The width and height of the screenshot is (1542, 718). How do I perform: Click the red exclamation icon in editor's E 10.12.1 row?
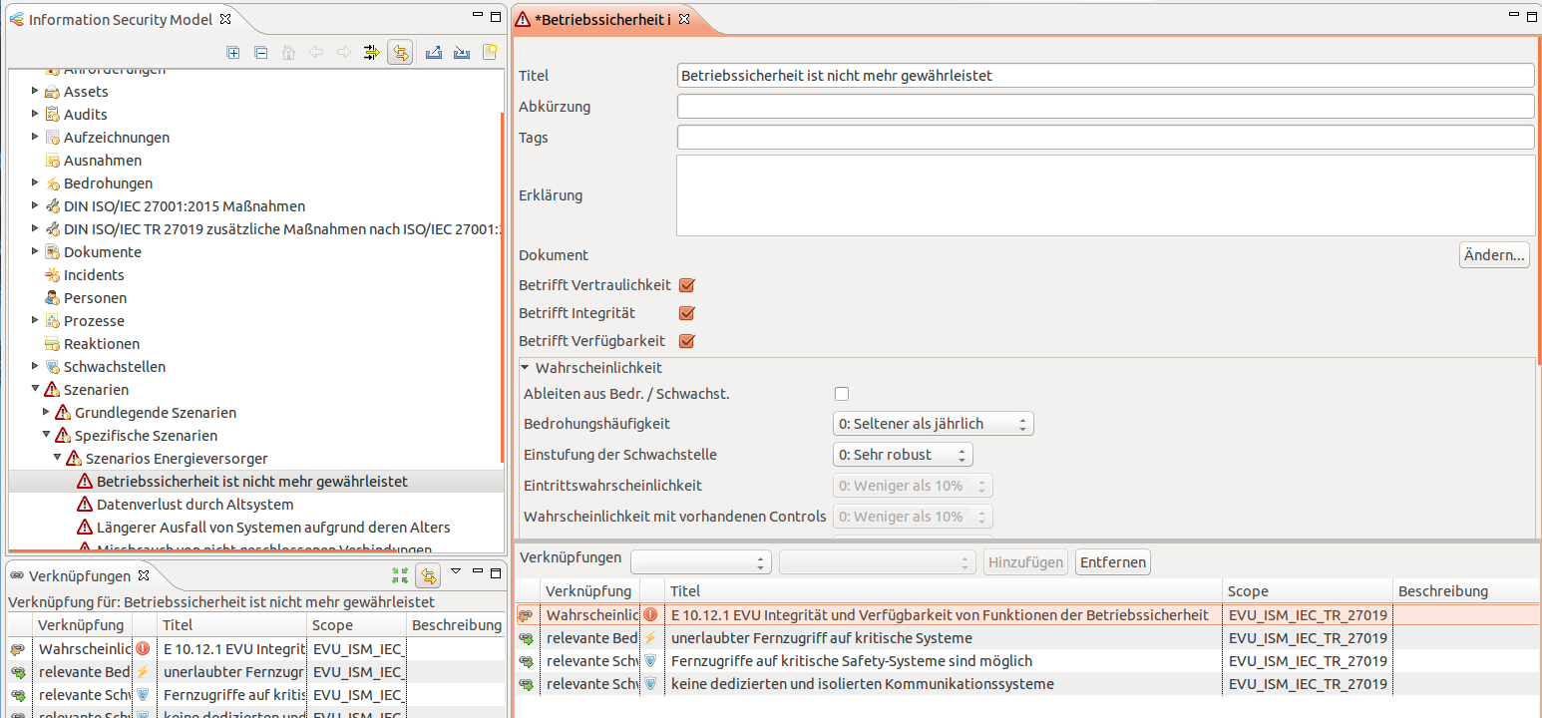[650, 615]
